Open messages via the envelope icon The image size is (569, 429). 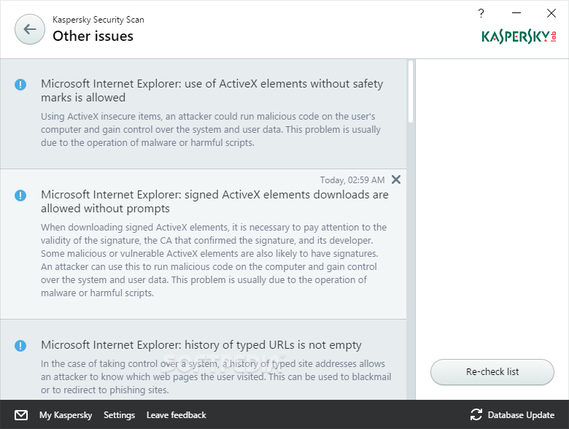click(21, 415)
